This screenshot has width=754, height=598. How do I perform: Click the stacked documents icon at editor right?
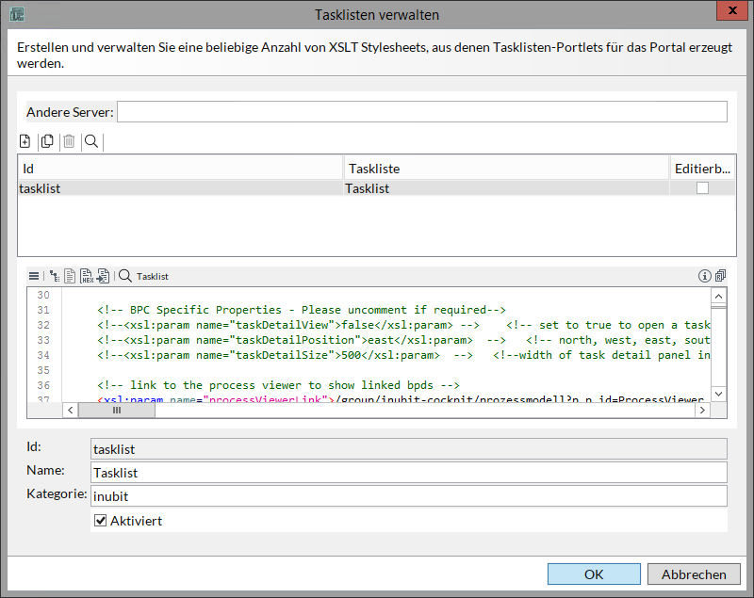[x=720, y=276]
